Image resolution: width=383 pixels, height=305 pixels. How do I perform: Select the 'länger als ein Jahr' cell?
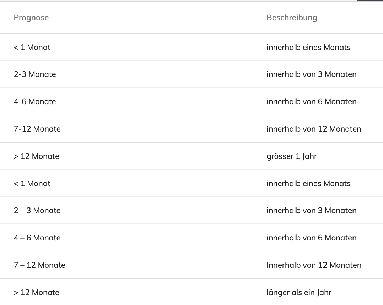[x=299, y=292]
